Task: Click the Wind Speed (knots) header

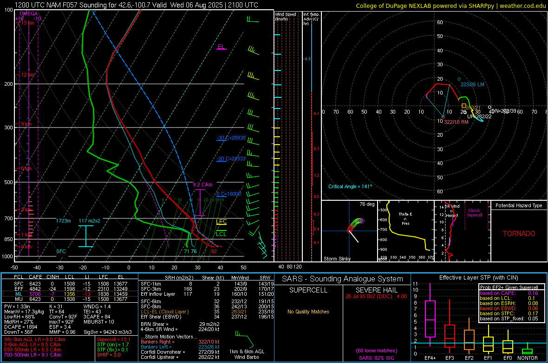Action: (286, 16)
